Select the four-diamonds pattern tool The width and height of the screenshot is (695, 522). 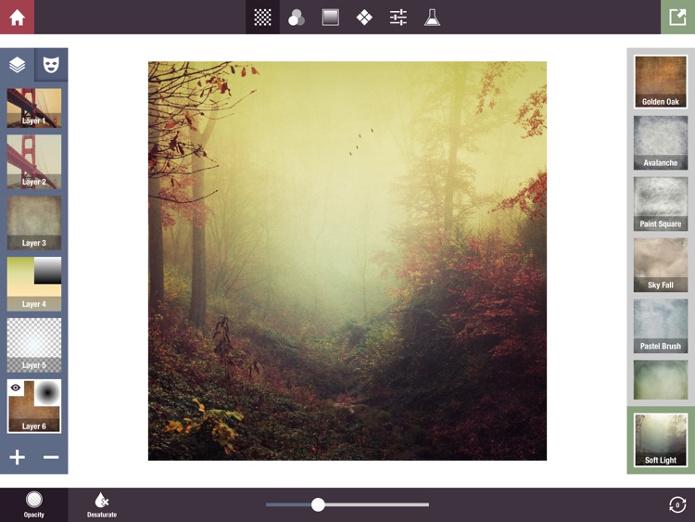[364, 18]
